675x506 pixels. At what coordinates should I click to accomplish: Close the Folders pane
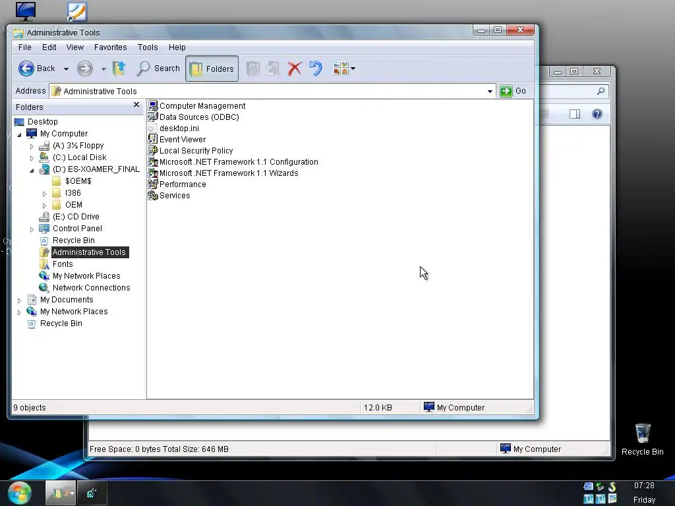coord(136,105)
